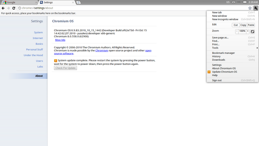Click the Copy button in Edit row

pyautogui.click(x=243, y=25)
